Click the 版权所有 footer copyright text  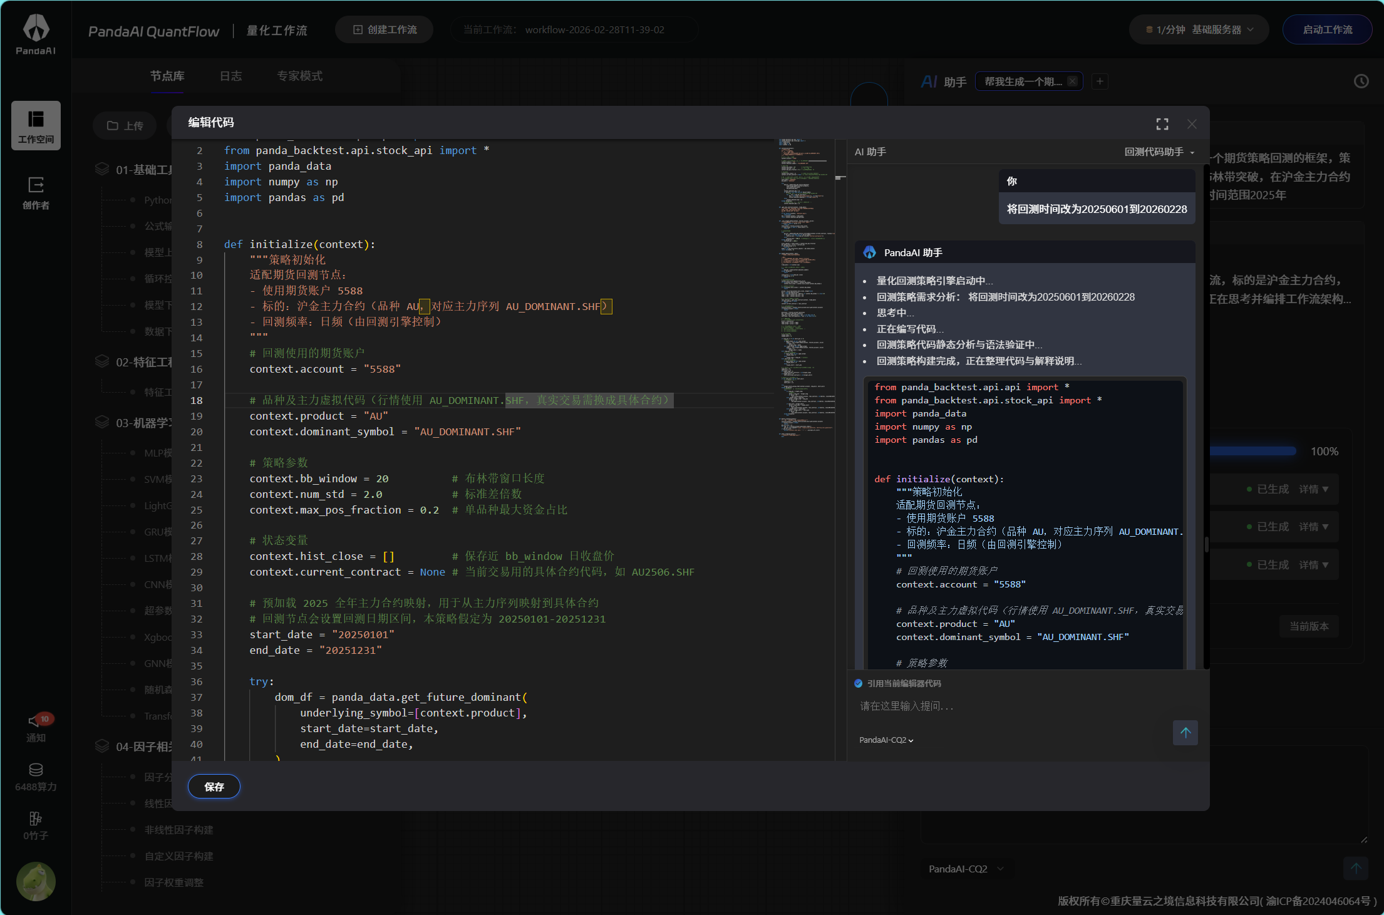[1217, 901]
